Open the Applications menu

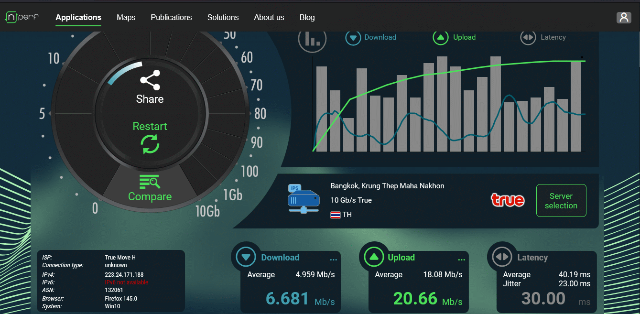point(78,17)
